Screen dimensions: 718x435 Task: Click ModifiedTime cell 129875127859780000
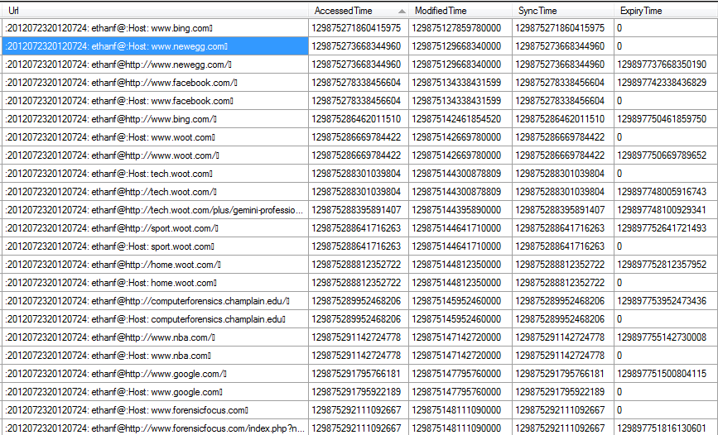click(460, 28)
